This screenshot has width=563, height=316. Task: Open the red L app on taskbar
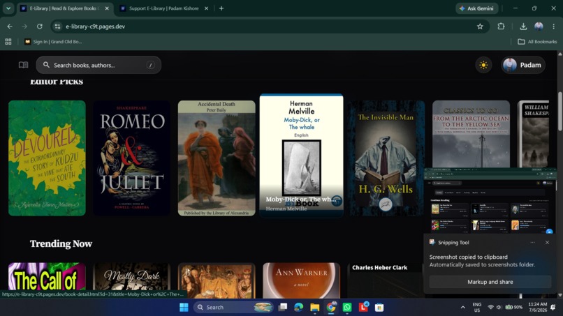coord(363,308)
